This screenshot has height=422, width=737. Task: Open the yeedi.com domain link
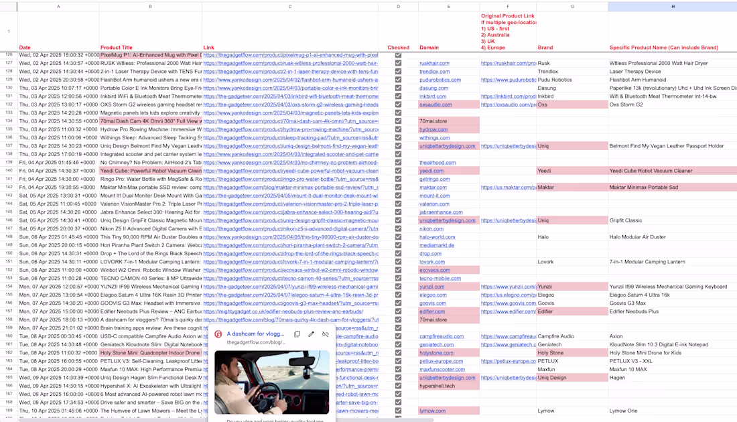[x=432, y=171]
